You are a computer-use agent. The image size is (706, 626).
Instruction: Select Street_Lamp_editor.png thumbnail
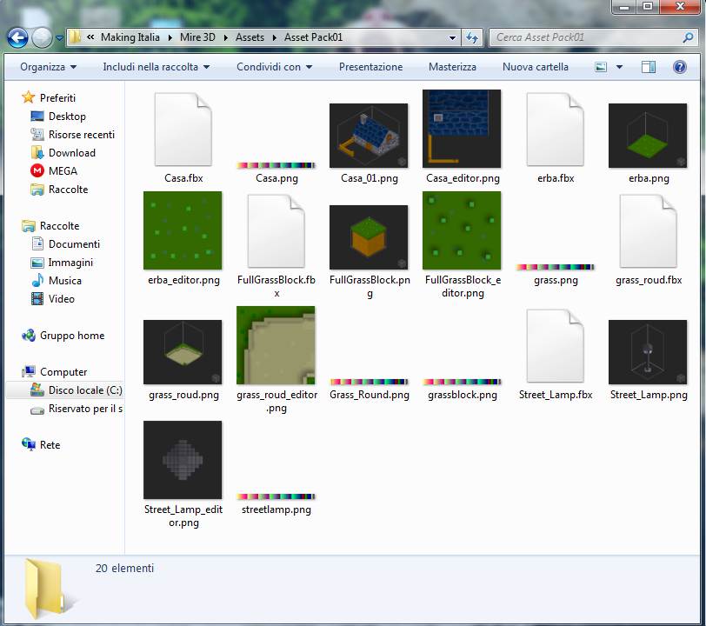[x=183, y=460]
